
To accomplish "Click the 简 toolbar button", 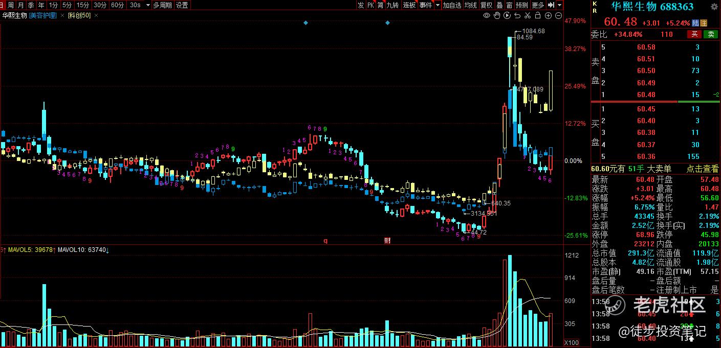I will pos(380,5).
